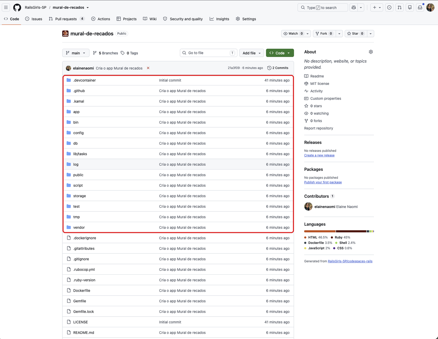Click the Go to file search field

tap(209, 53)
